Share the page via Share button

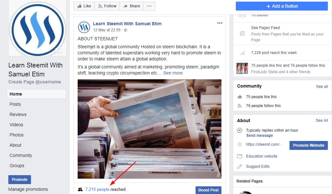(x=131, y=6)
